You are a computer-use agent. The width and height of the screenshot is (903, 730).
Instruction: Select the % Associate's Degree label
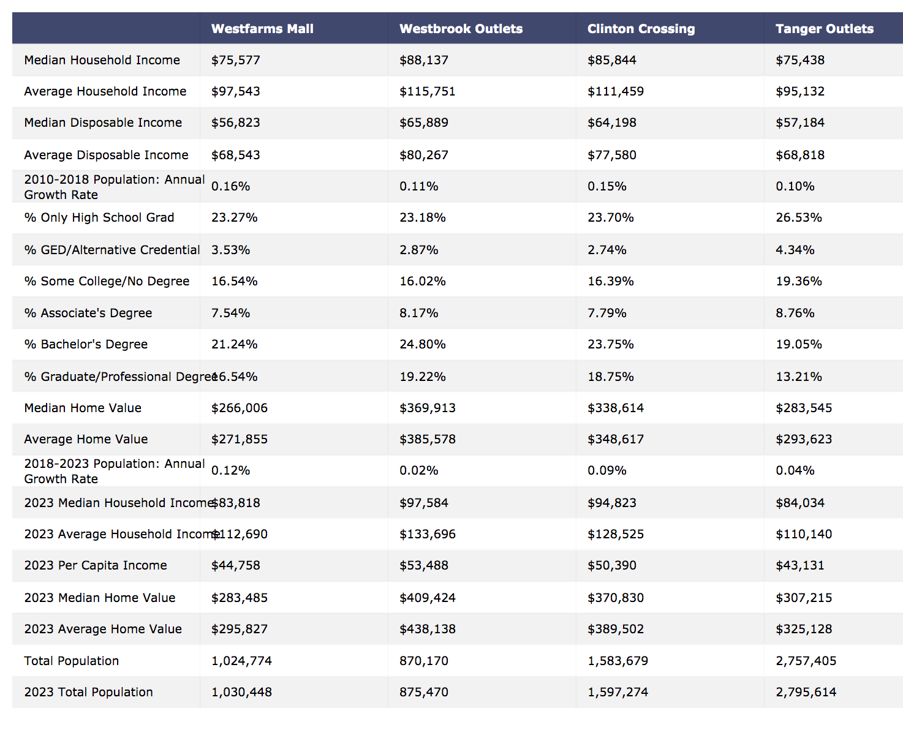coord(88,313)
